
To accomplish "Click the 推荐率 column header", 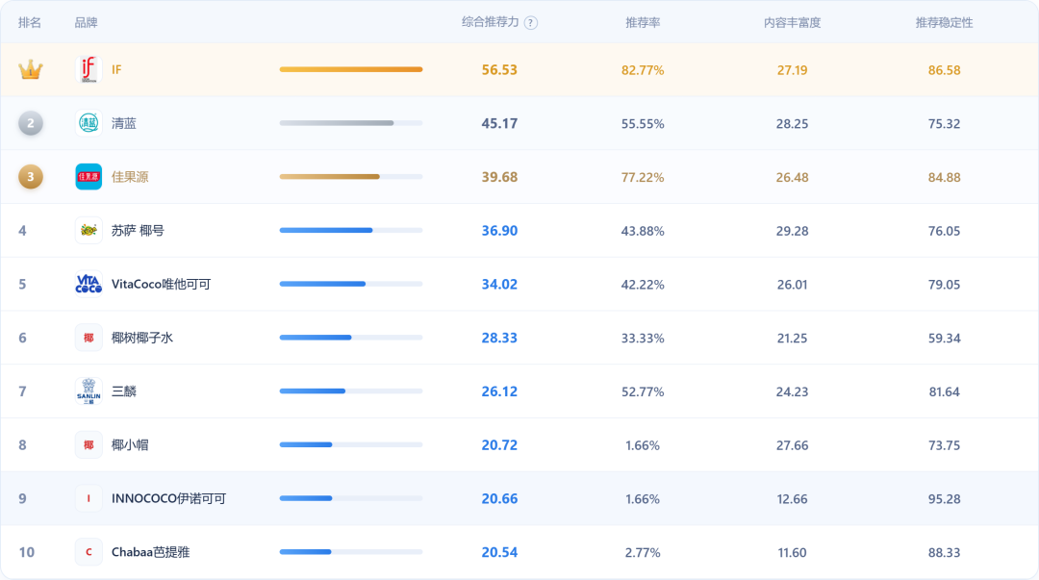I will click(x=643, y=22).
